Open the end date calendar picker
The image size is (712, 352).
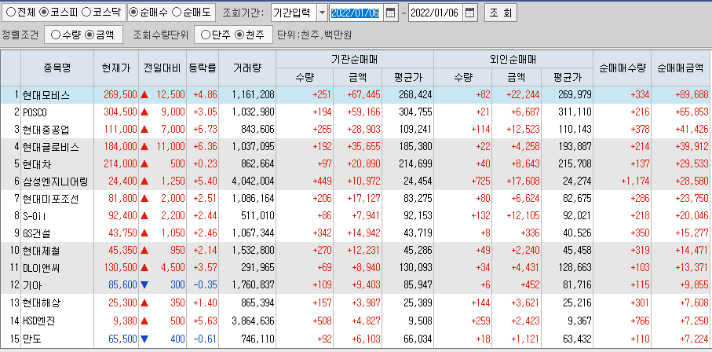point(471,13)
